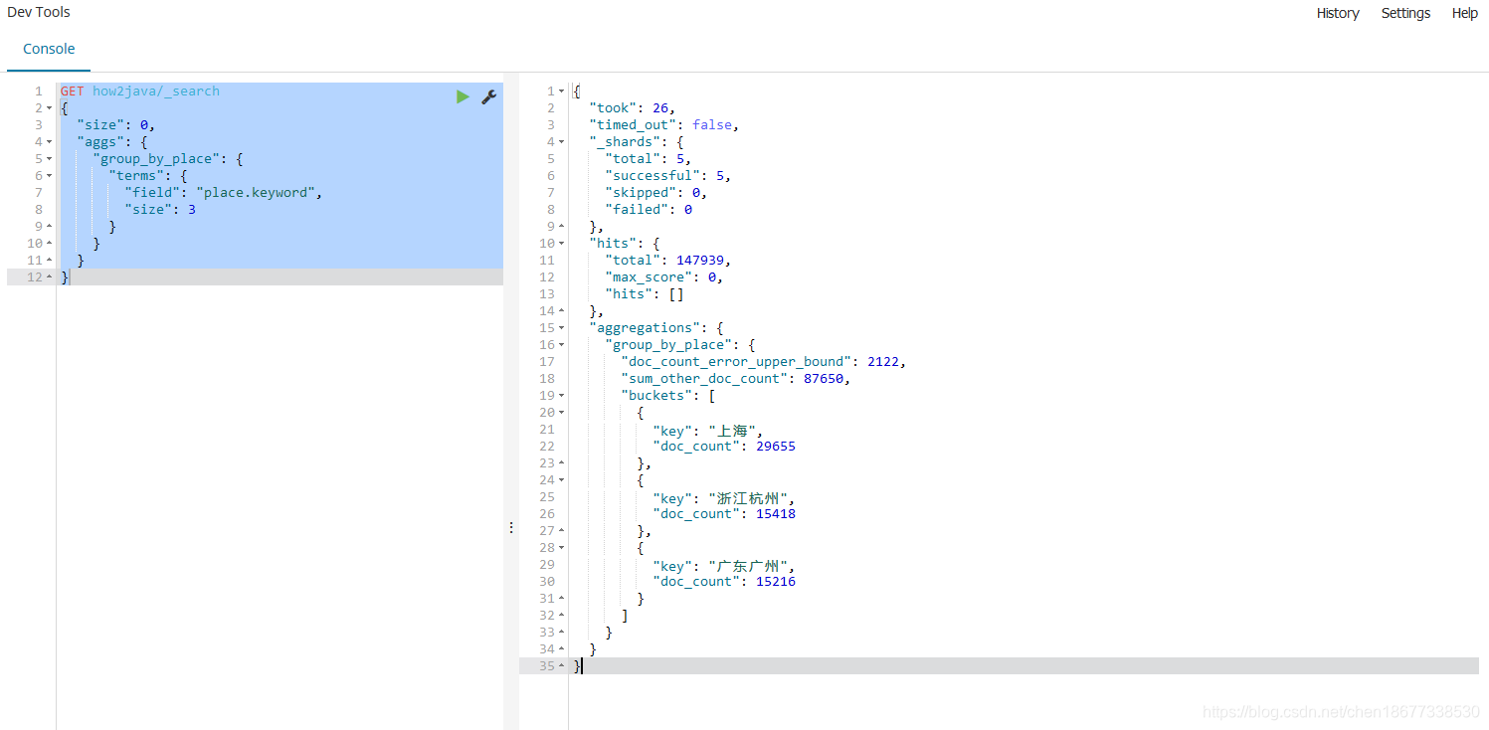Click the "size": 0 line in request
This screenshot has width=1489, height=730.
coord(115,125)
